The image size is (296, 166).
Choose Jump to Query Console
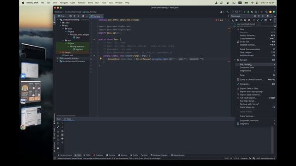coord(256,80)
